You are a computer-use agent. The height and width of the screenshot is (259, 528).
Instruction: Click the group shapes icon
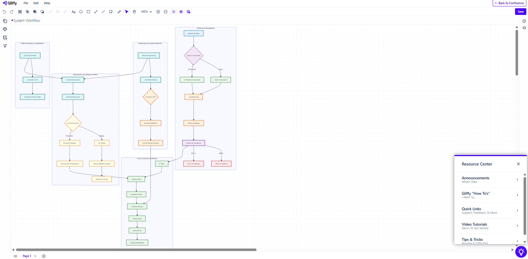click(x=20, y=12)
